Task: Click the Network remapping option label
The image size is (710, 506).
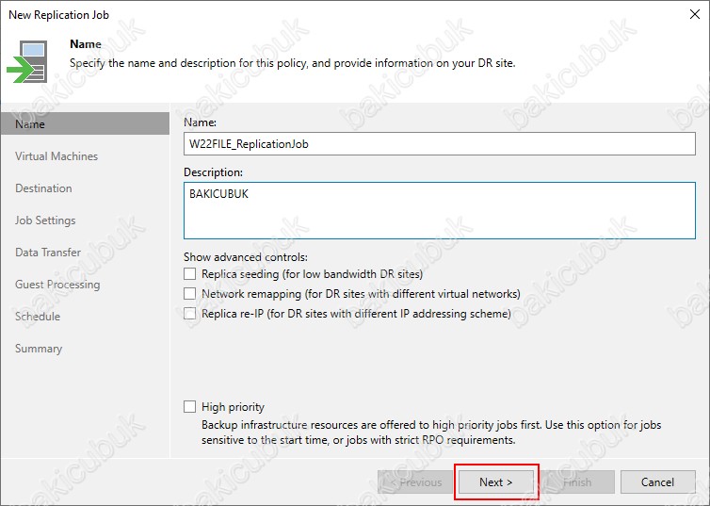Action: [361, 294]
